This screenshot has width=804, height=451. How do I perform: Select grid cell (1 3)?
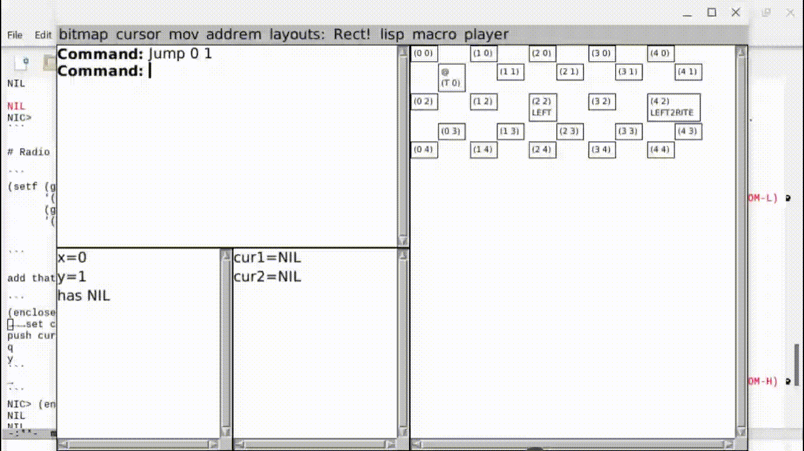click(510, 132)
